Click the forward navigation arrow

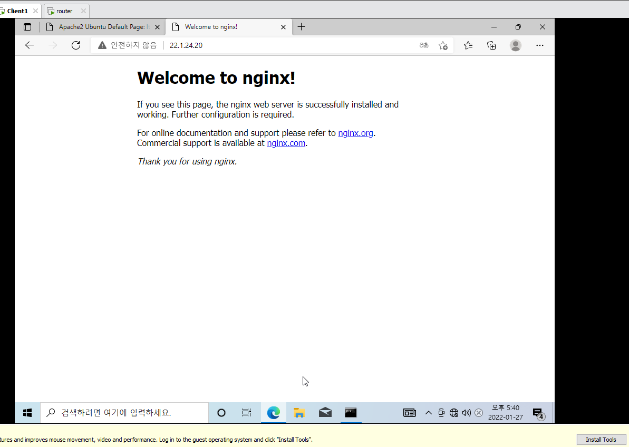[x=53, y=45]
